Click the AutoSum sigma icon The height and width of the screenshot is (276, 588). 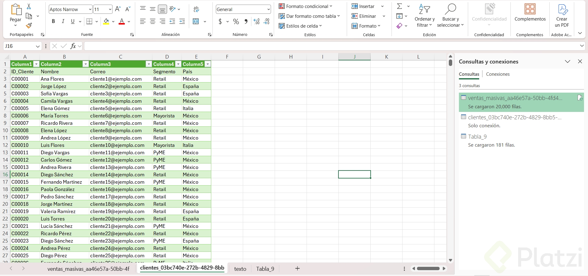[399, 6]
